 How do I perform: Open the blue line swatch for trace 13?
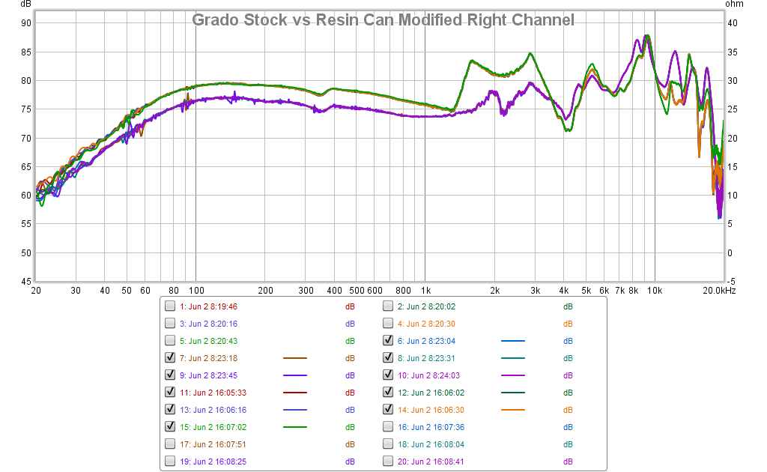(295, 410)
